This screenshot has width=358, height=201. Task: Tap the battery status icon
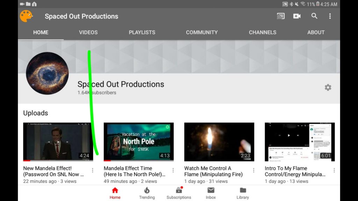317,4
